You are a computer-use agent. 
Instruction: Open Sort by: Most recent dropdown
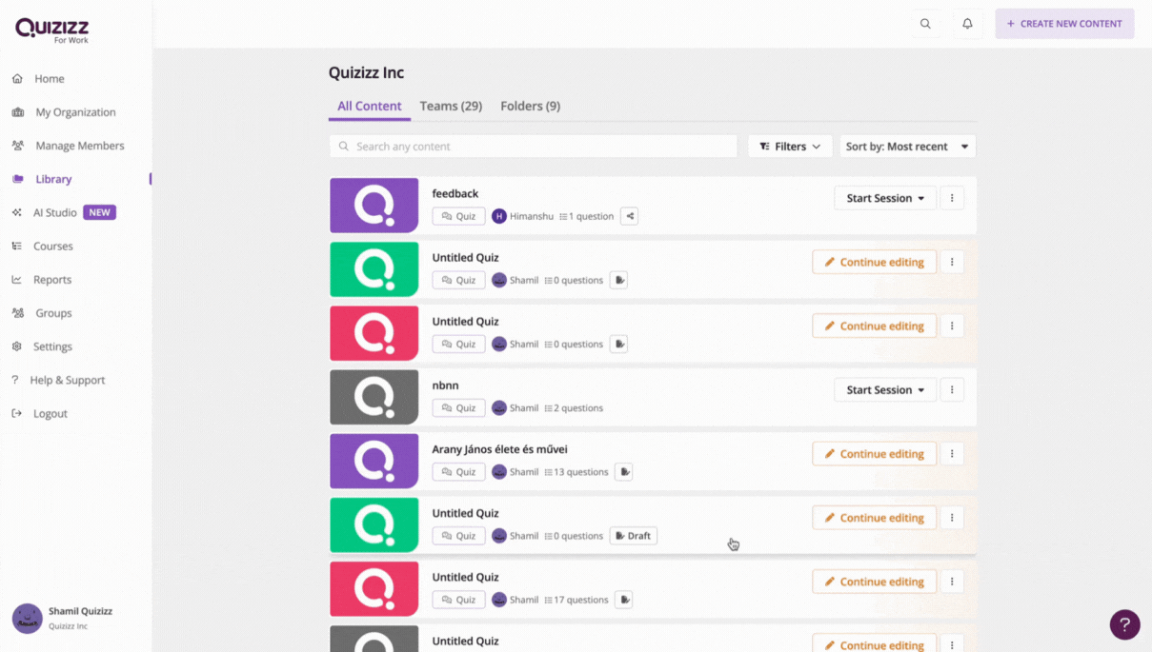click(907, 147)
